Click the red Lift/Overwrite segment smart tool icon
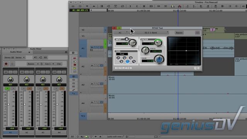The width and height of the screenshot is (247, 139). (74, 58)
